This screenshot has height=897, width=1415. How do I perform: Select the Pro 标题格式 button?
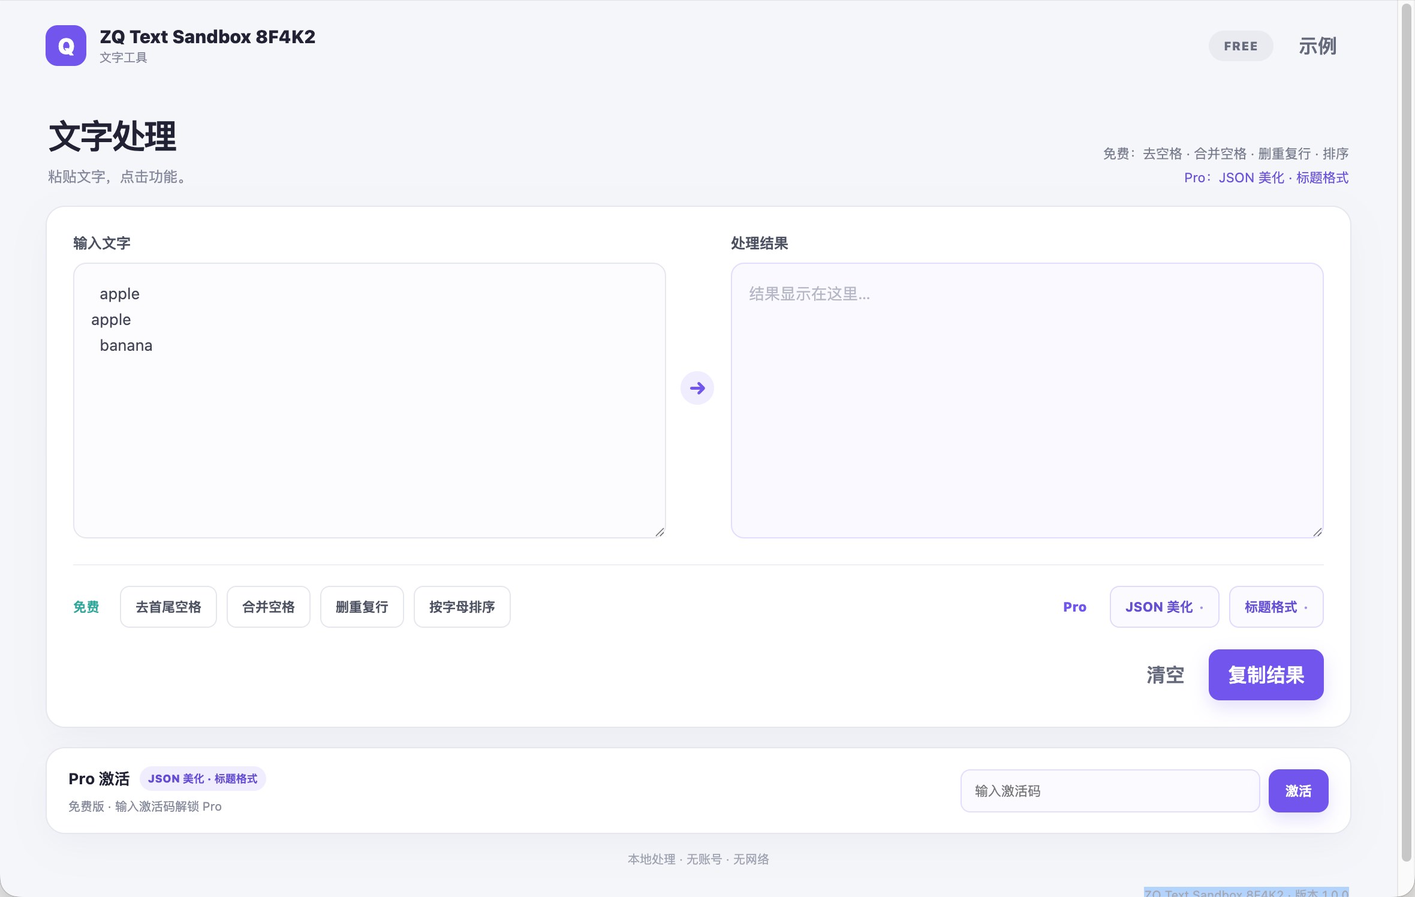pyautogui.click(x=1276, y=607)
